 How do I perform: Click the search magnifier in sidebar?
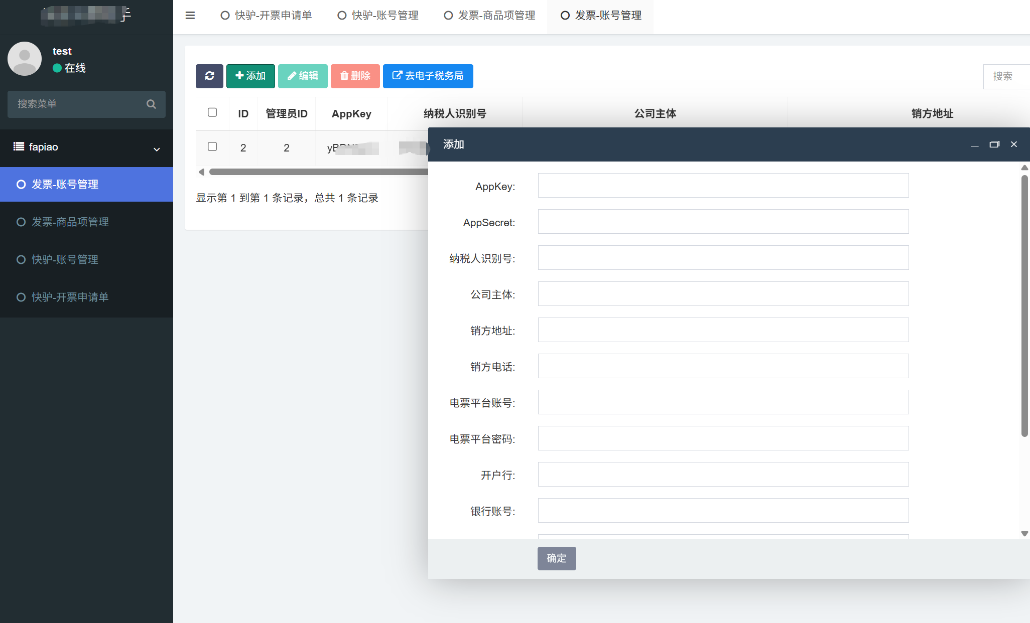(x=151, y=104)
